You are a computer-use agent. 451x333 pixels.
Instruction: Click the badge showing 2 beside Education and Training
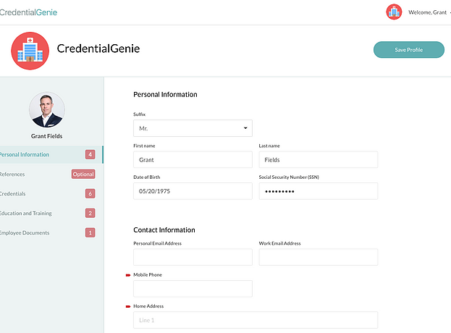[90, 213]
